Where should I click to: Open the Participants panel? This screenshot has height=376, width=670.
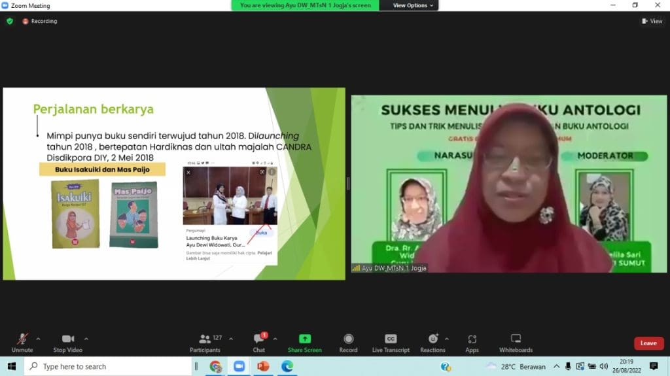click(x=205, y=343)
